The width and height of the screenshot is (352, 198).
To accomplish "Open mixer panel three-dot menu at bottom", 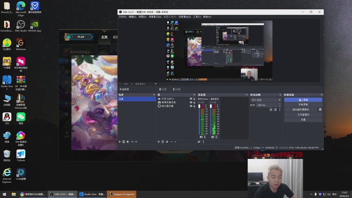I will (204, 142).
